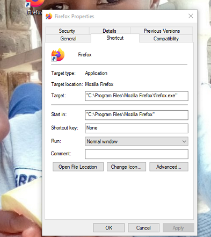
Task: Open the Compatibility tab
Action: click(166, 39)
